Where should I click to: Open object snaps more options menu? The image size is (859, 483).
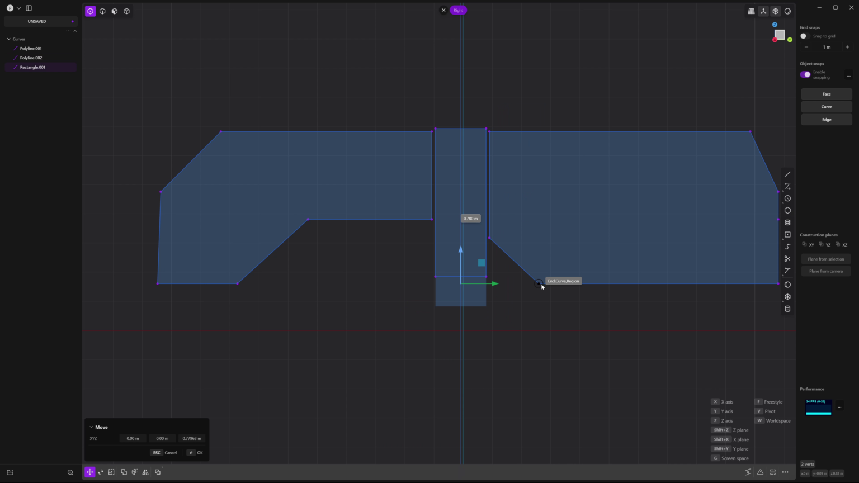coord(848,75)
